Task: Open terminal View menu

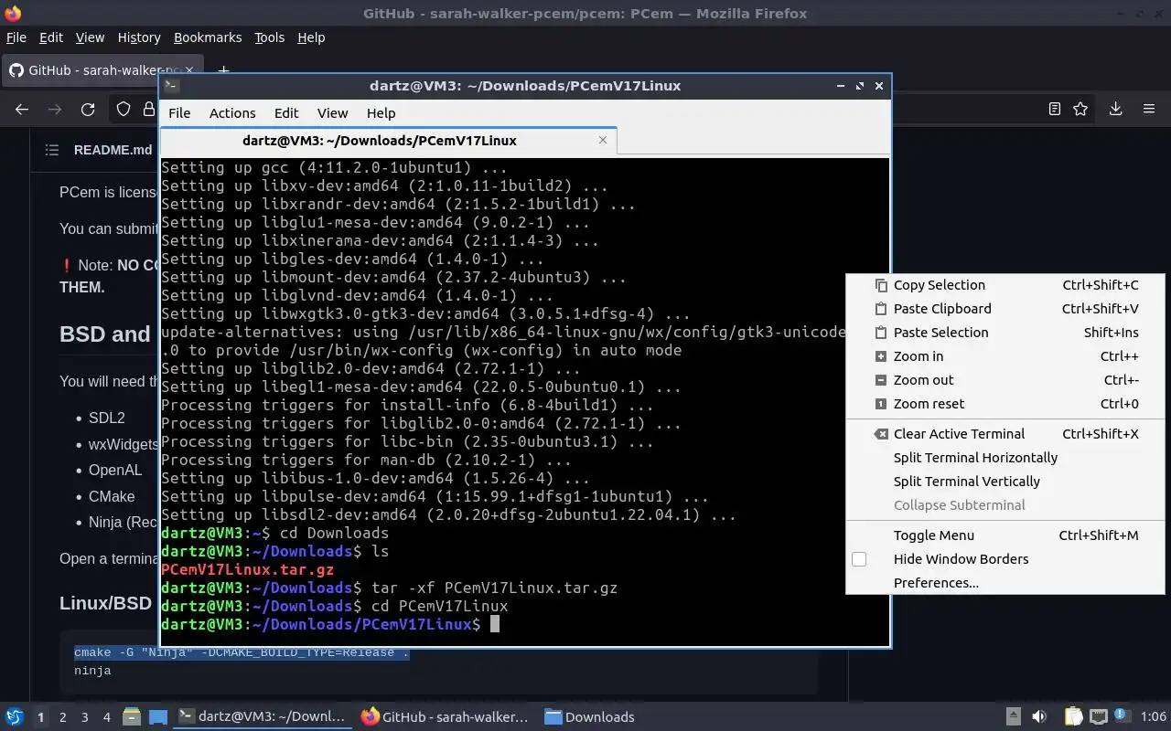Action: [332, 112]
